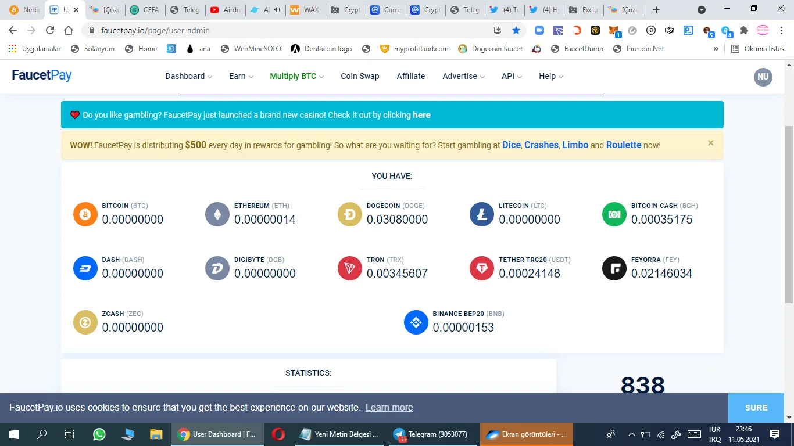
Task: Open the WebMineSOLO bookmark
Action: pyautogui.click(x=251, y=49)
